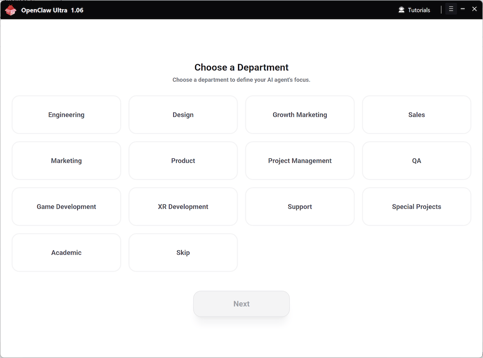Screen dimensions: 483x358
Task: Select the QA department
Action: (x=416, y=161)
